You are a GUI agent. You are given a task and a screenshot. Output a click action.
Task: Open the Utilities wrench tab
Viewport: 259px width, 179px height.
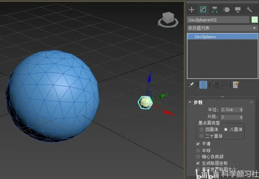click(249, 10)
